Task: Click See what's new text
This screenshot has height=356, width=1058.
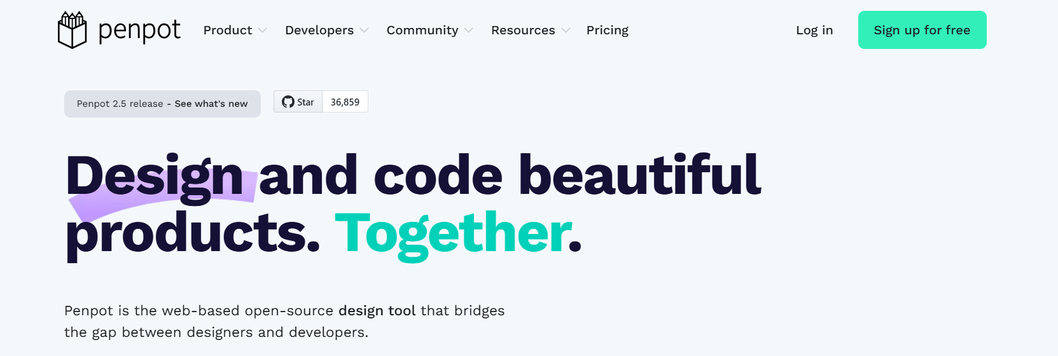Action: click(211, 104)
